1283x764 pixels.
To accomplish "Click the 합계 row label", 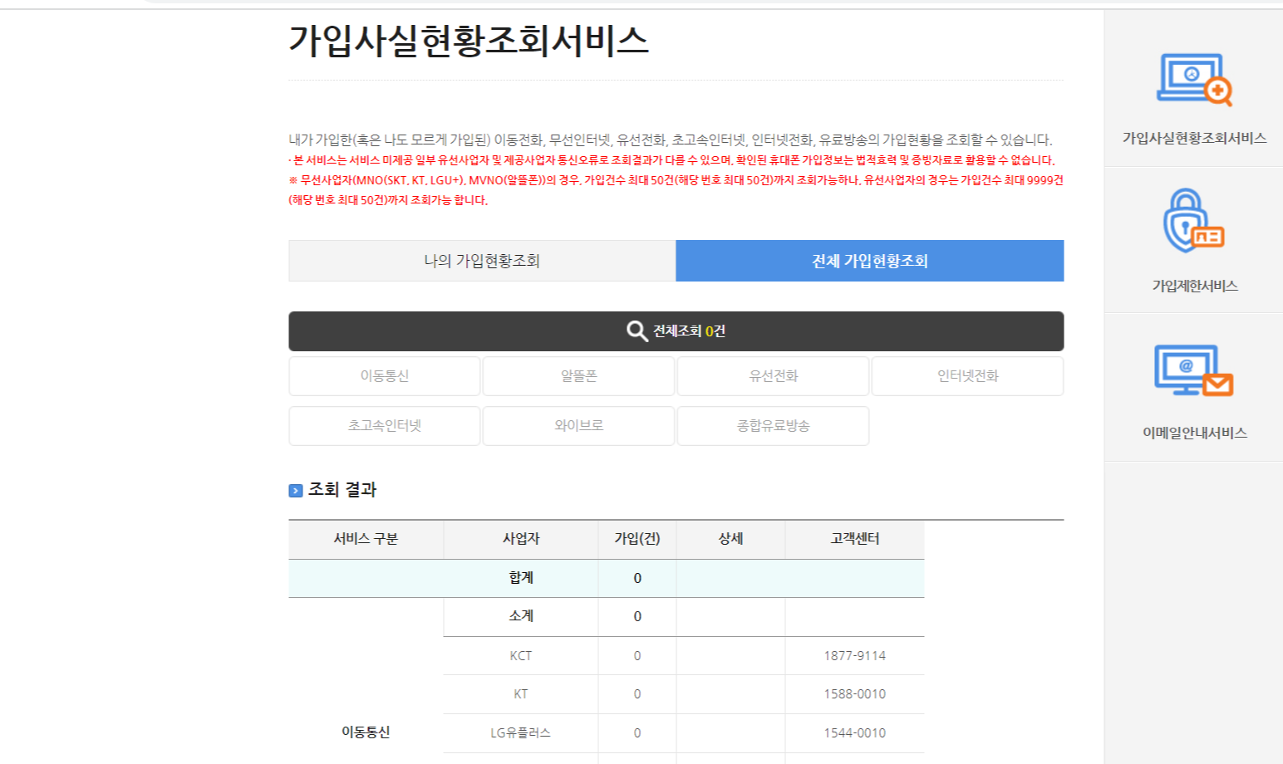I will 521,578.
